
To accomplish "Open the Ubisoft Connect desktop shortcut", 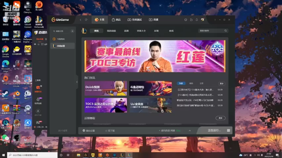I will pos(28,22).
